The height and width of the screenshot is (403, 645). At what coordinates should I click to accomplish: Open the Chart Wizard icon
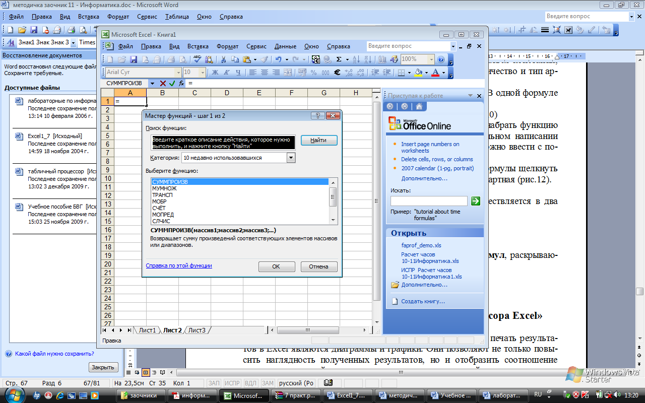coord(382,59)
